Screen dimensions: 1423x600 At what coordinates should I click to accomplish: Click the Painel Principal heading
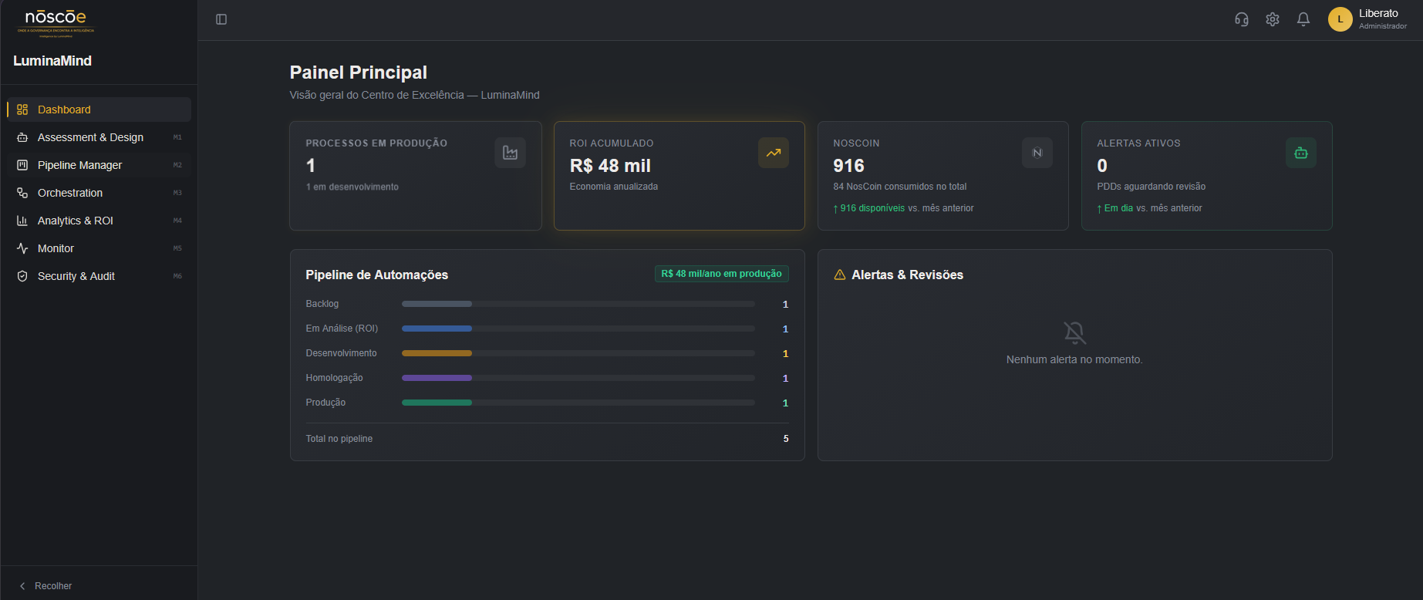(359, 72)
